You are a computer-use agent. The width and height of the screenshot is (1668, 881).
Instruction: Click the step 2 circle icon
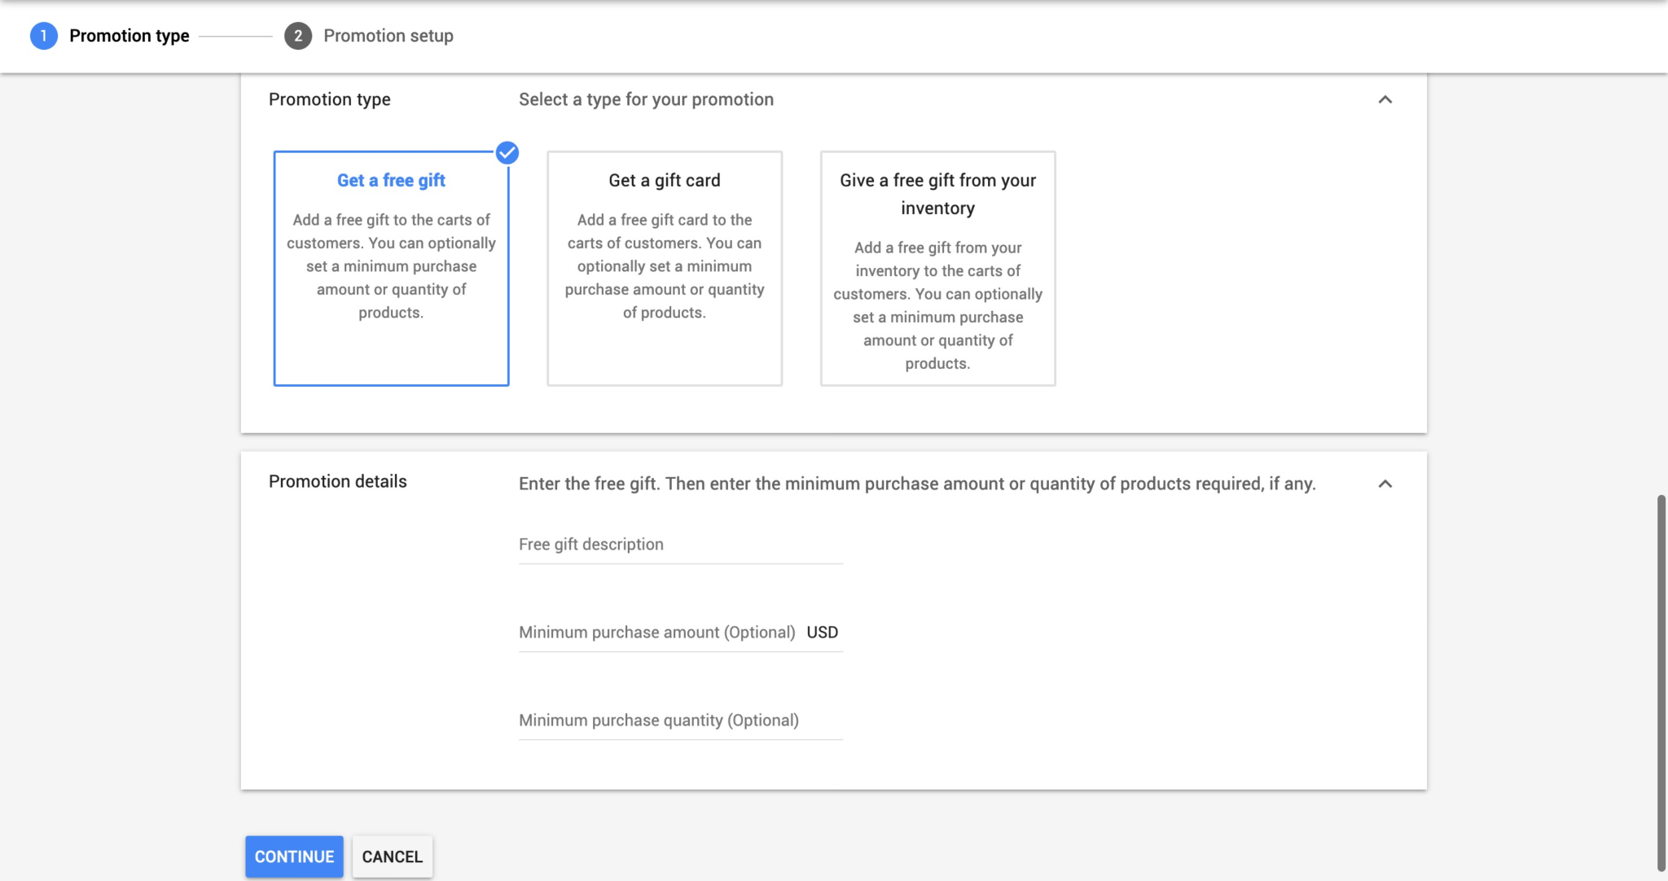point(298,36)
